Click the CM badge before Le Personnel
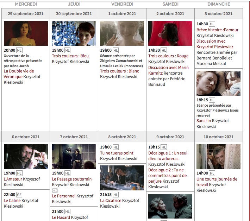 tap(55, 191)
